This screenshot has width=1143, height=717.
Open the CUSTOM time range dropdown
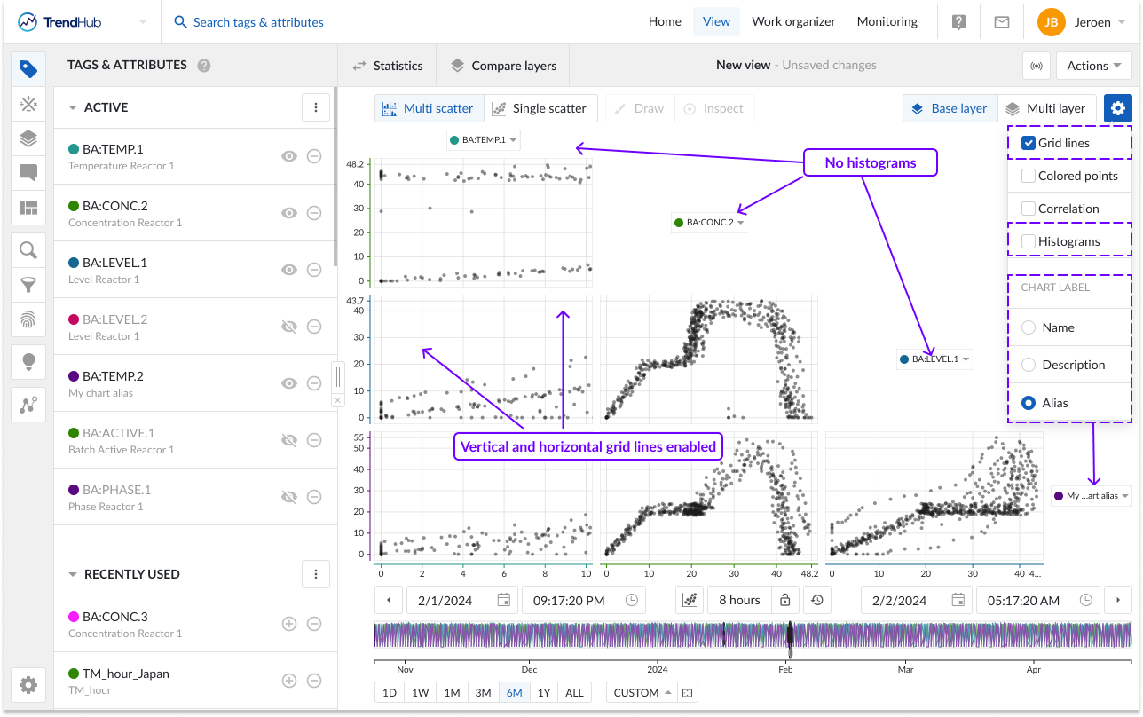(x=641, y=691)
